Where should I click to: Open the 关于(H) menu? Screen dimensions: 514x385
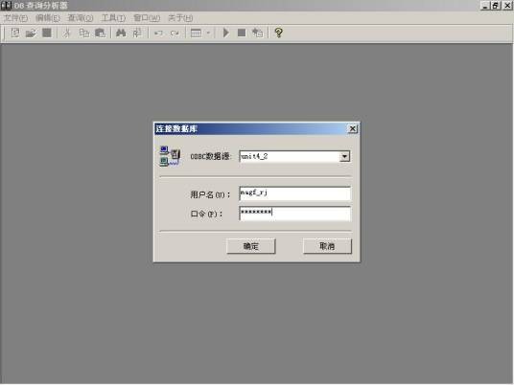(x=180, y=18)
